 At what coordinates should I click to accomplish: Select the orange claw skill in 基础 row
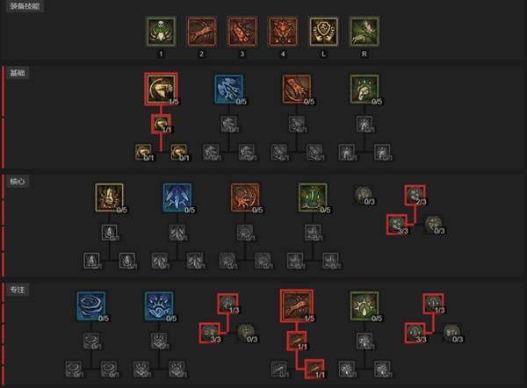[297, 89]
